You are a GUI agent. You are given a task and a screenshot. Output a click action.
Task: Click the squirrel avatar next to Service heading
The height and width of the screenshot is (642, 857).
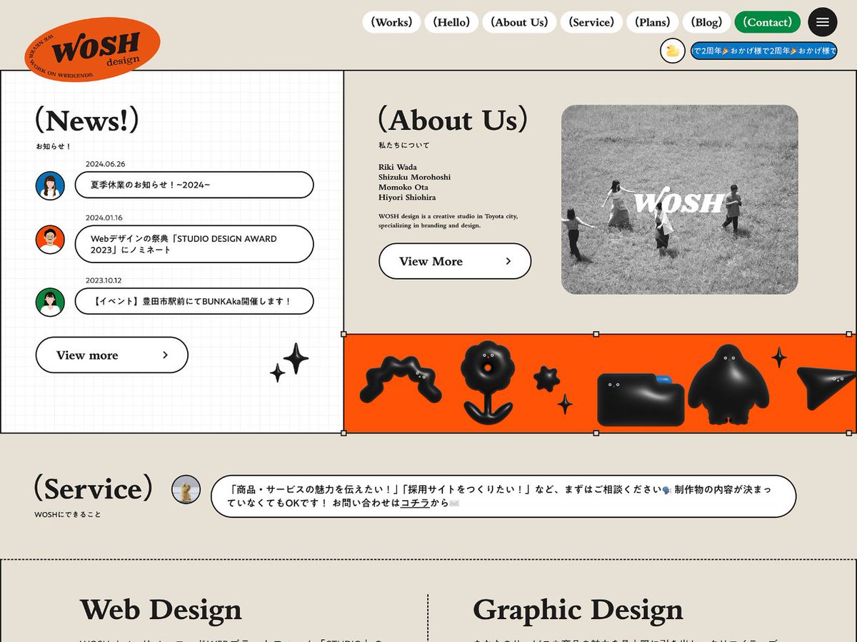(187, 490)
